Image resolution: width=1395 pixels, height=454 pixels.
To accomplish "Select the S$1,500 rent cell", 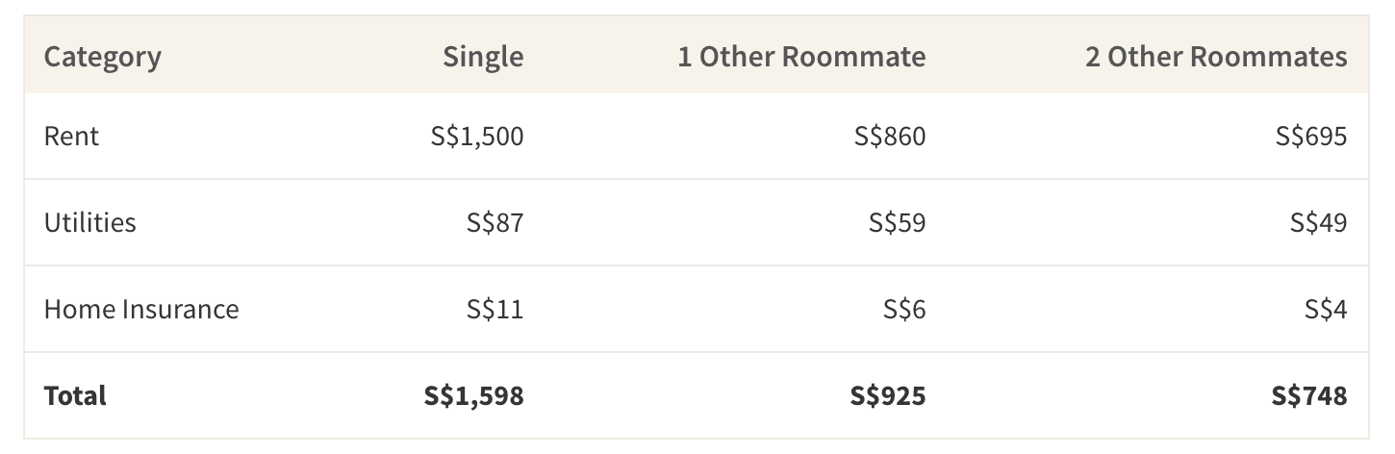I will (477, 136).
